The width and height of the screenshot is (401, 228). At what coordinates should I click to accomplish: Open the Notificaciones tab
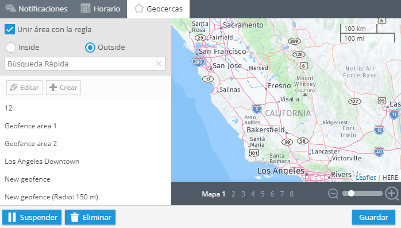click(36, 9)
